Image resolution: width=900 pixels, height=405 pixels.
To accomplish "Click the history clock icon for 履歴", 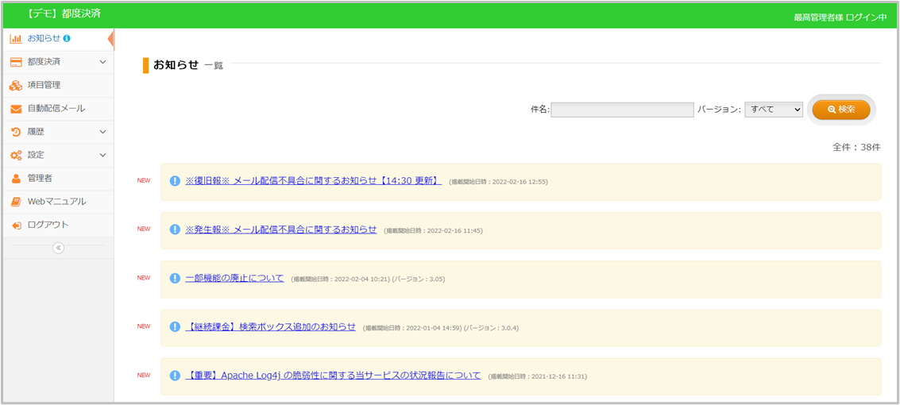I will pos(16,132).
